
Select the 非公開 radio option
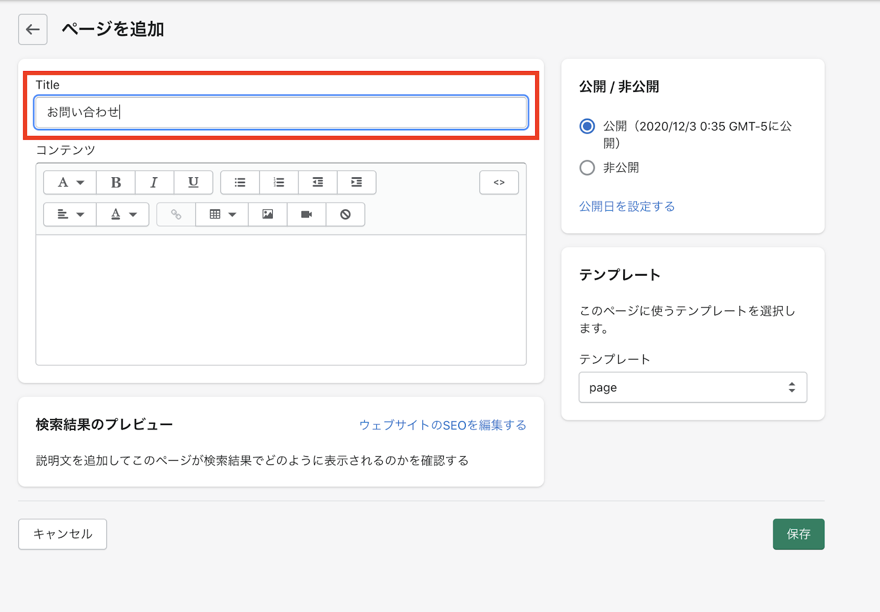[587, 168]
